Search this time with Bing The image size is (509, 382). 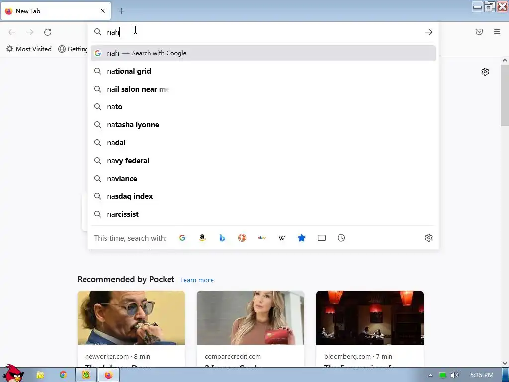coord(222,238)
